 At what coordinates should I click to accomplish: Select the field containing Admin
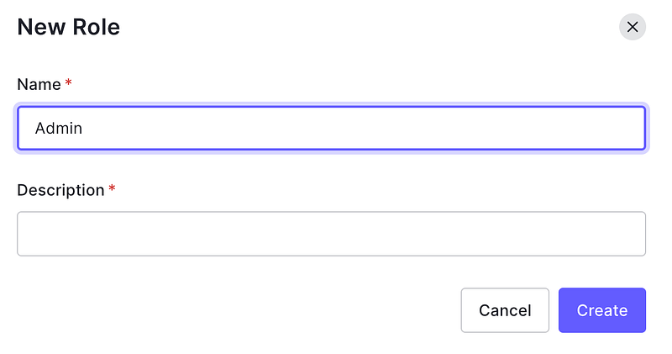(331, 129)
